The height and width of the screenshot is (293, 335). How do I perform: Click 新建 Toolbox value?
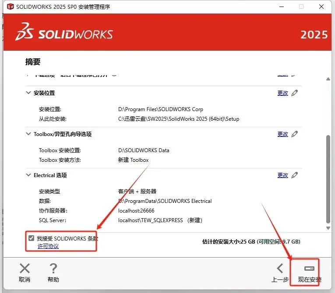click(133, 160)
